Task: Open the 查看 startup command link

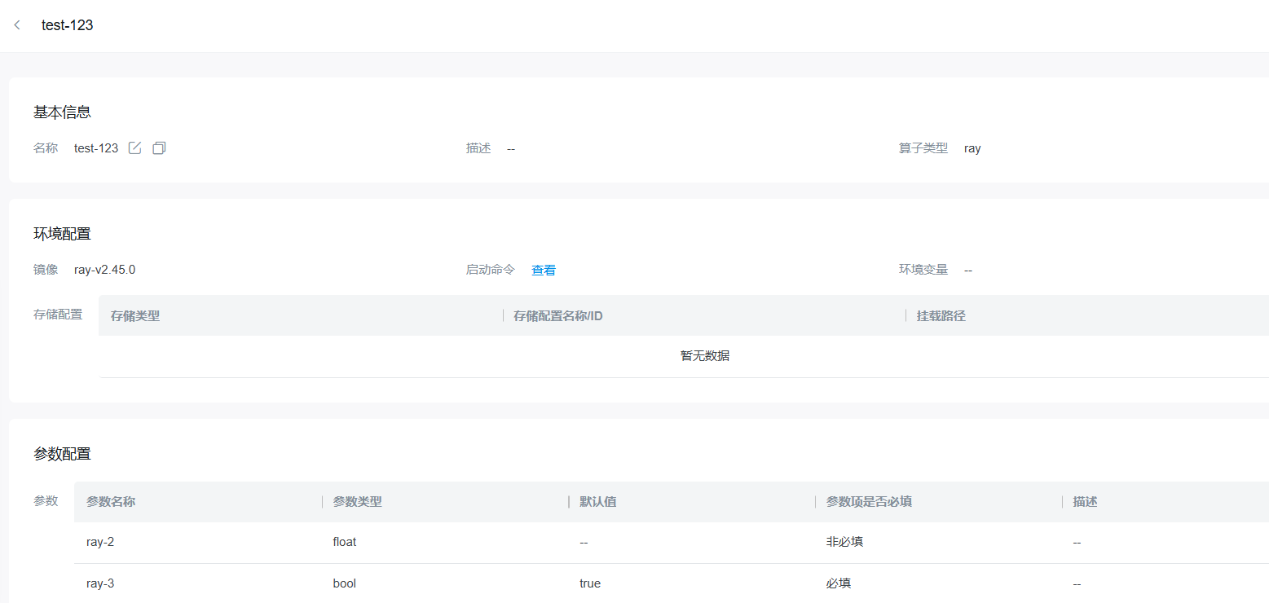Action: 544,270
